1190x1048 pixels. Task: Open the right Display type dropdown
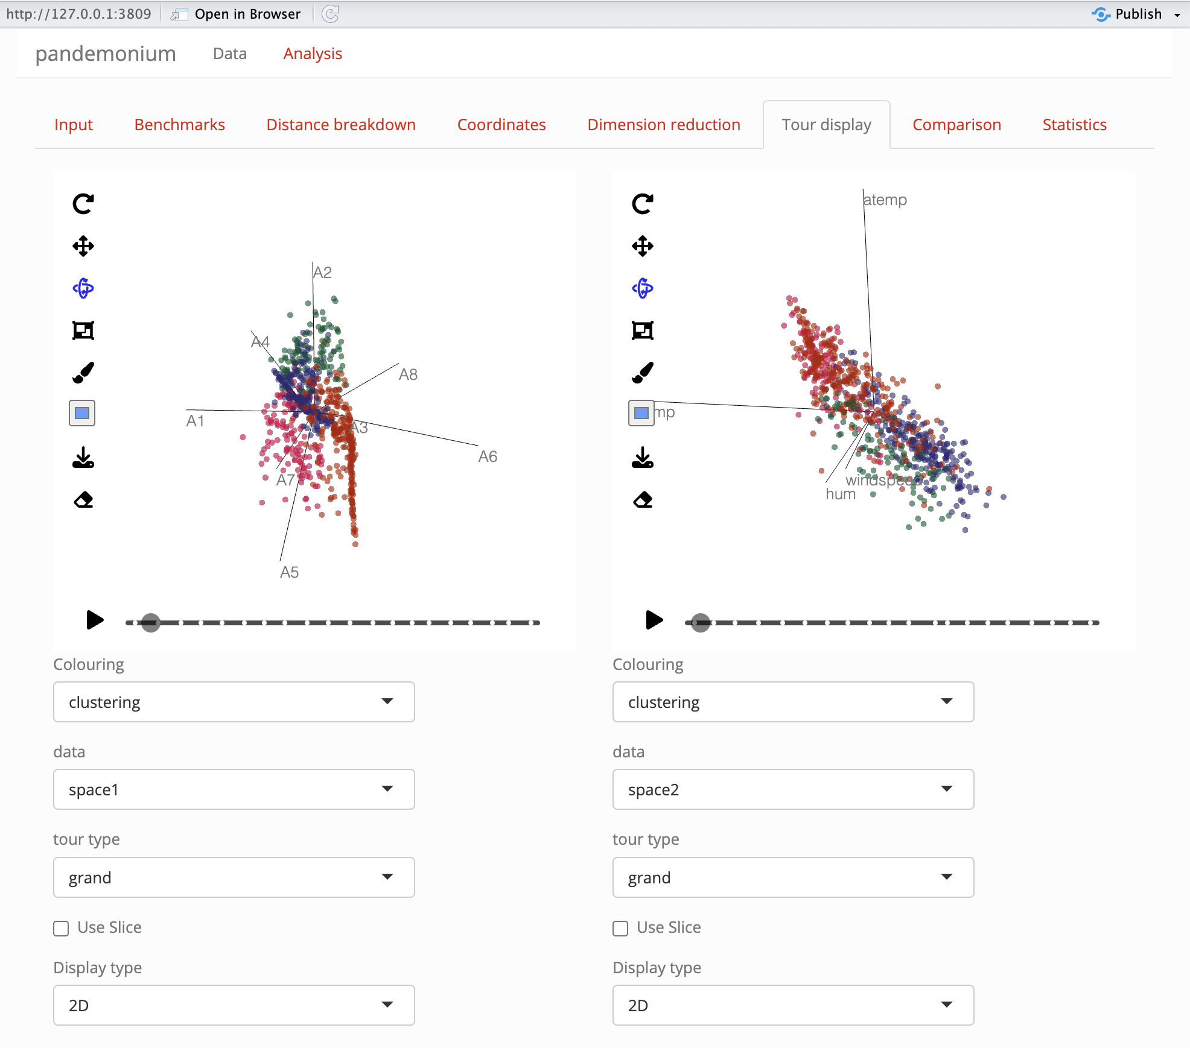coord(793,1005)
